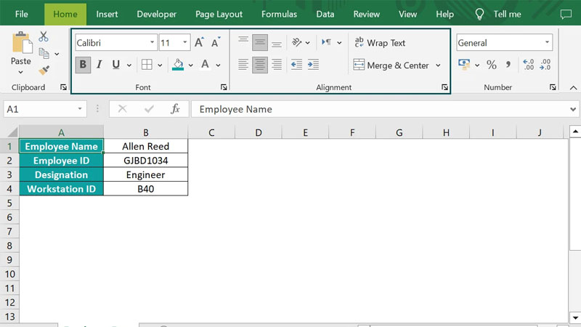The width and height of the screenshot is (581, 327).
Task: Apply the teal Fill Color bucket
Action: 178,65
